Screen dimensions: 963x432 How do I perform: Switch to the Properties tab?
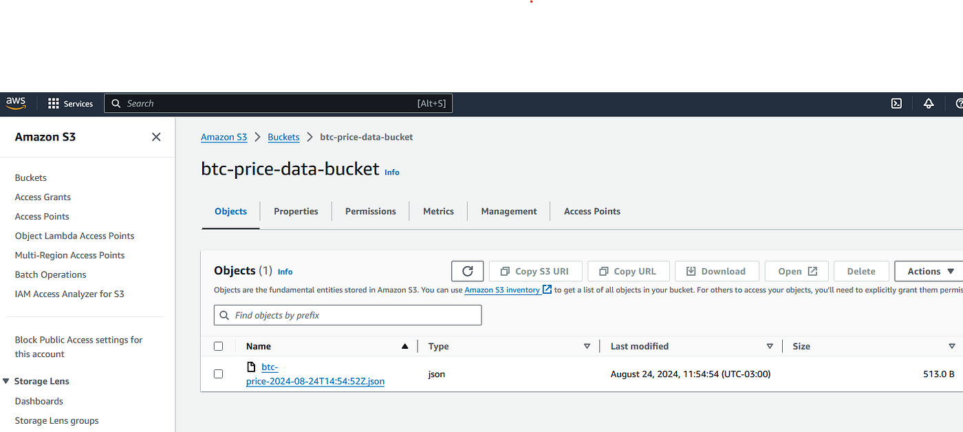tap(296, 211)
